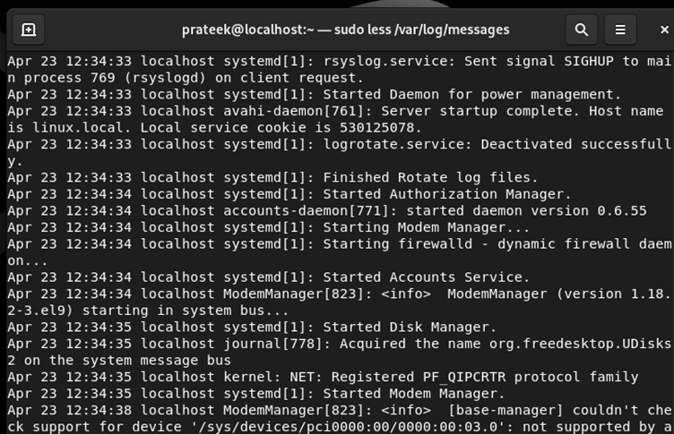Viewport: 674px width, 434px height.
Task: Close the terminal window
Action: pyautogui.click(x=664, y=30)
